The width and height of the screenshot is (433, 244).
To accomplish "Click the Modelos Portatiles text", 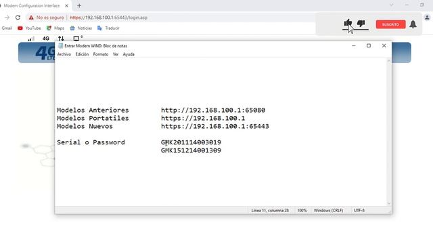I will [x=93, y=118].
